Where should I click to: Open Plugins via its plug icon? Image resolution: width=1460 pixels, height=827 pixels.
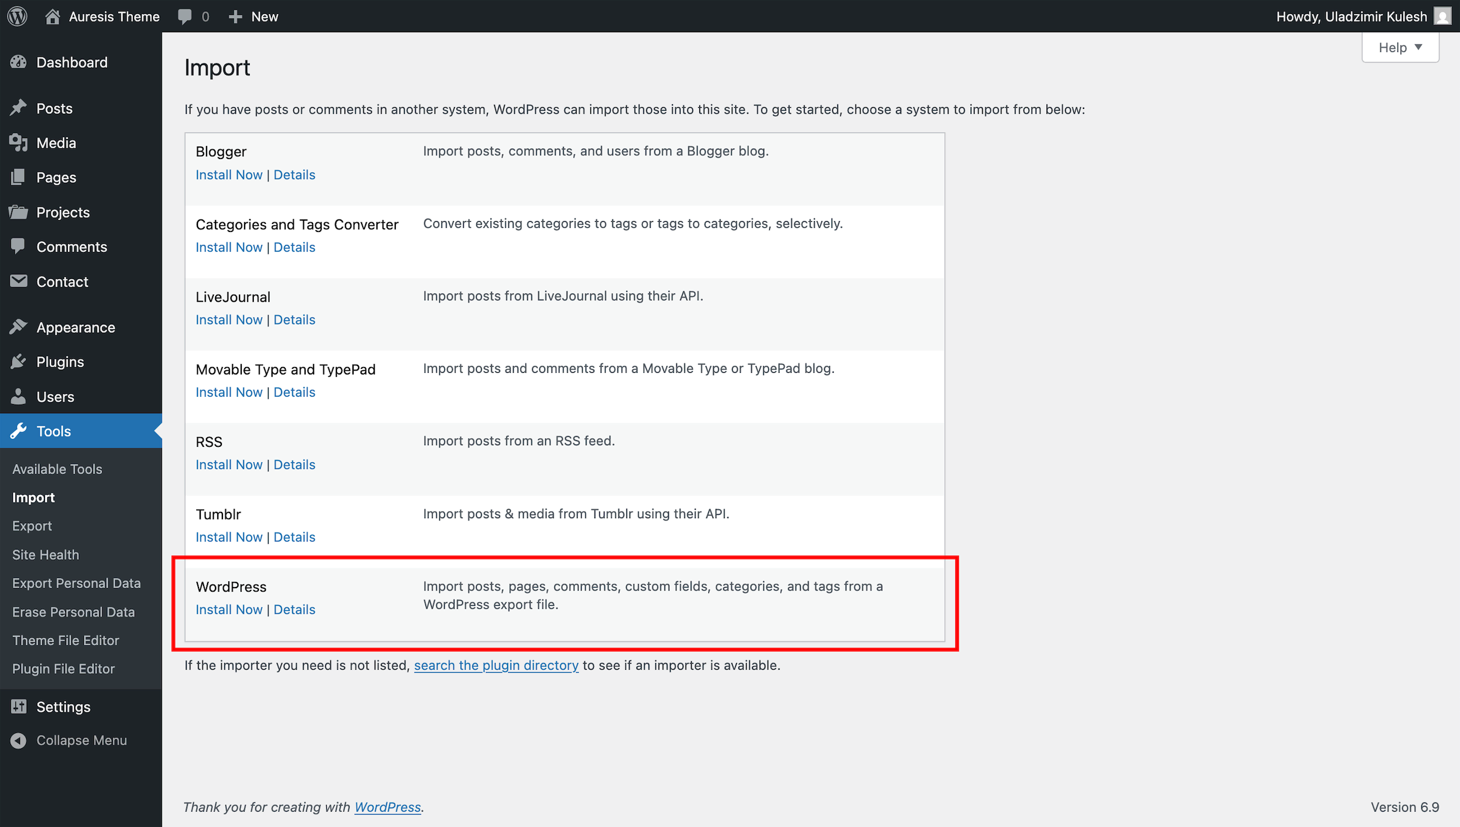tap(19, 362)
